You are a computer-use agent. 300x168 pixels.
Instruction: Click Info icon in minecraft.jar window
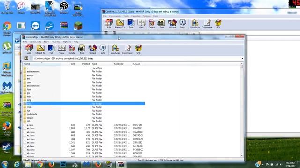coord(103,49)
